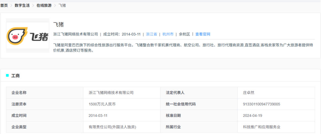Select date 2014-03-11 in the table
This screenshot has height=134, width=321.
point(98,116)
